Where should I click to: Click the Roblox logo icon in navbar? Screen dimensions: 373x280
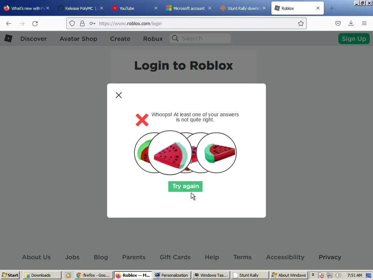[x=8, y=38]
